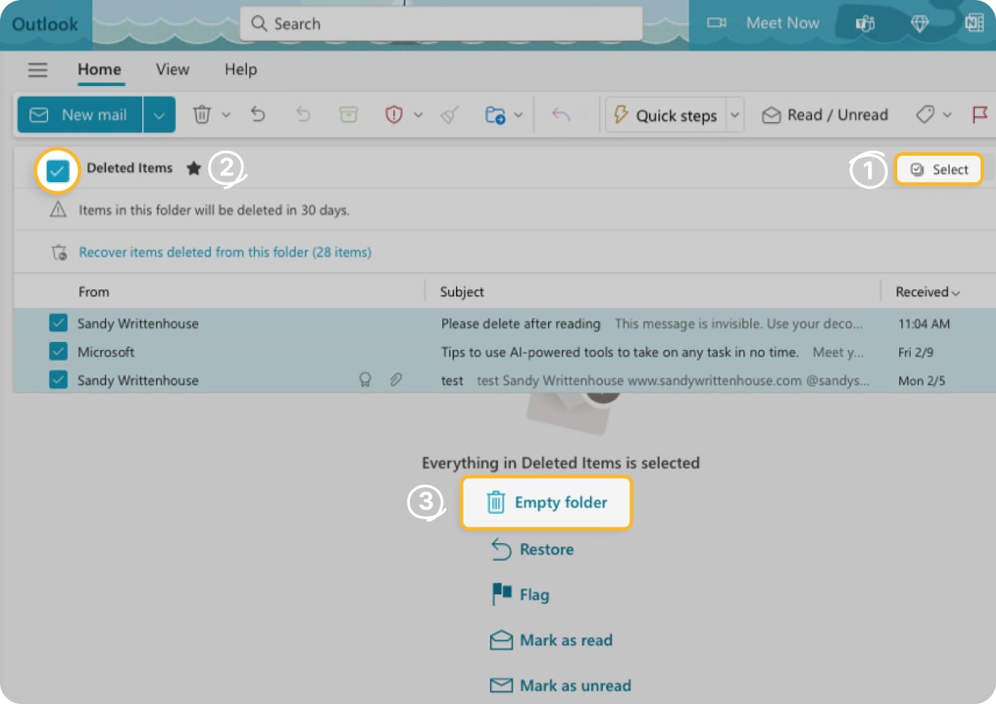The height and width of the screenshot is (704, 996).
Task: Uncheck the 11:04 AM Sandy Writtenhouse email
Action: click(x=58, y=323)
